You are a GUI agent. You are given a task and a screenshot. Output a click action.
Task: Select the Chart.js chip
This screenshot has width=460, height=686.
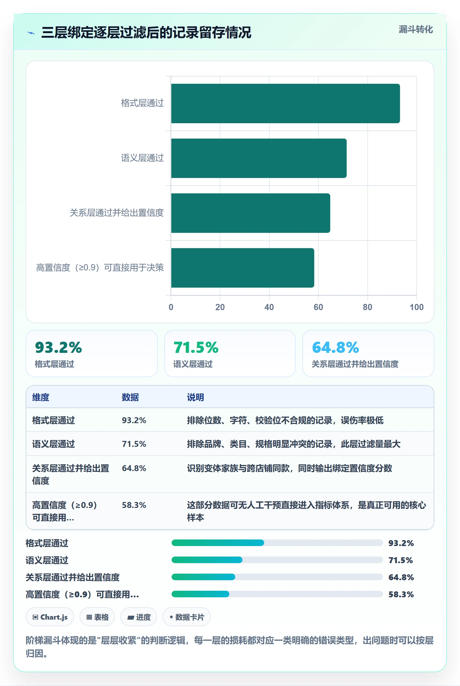click(50, 617)
